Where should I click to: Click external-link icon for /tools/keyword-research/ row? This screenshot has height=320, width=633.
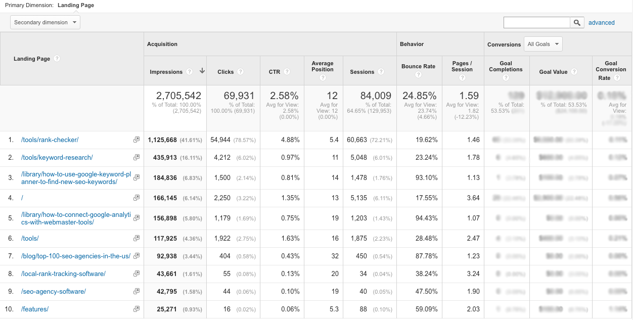point(136,158)
